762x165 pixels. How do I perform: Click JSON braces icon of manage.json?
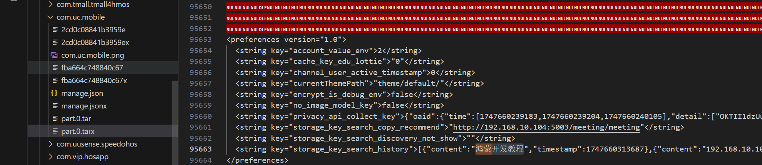point(54,93)
